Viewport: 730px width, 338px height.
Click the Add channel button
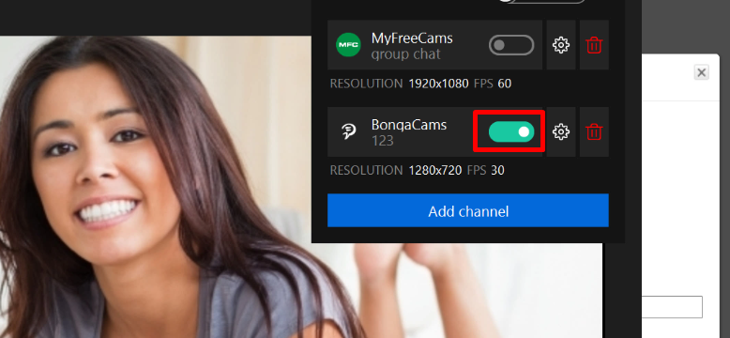(468, 210)
